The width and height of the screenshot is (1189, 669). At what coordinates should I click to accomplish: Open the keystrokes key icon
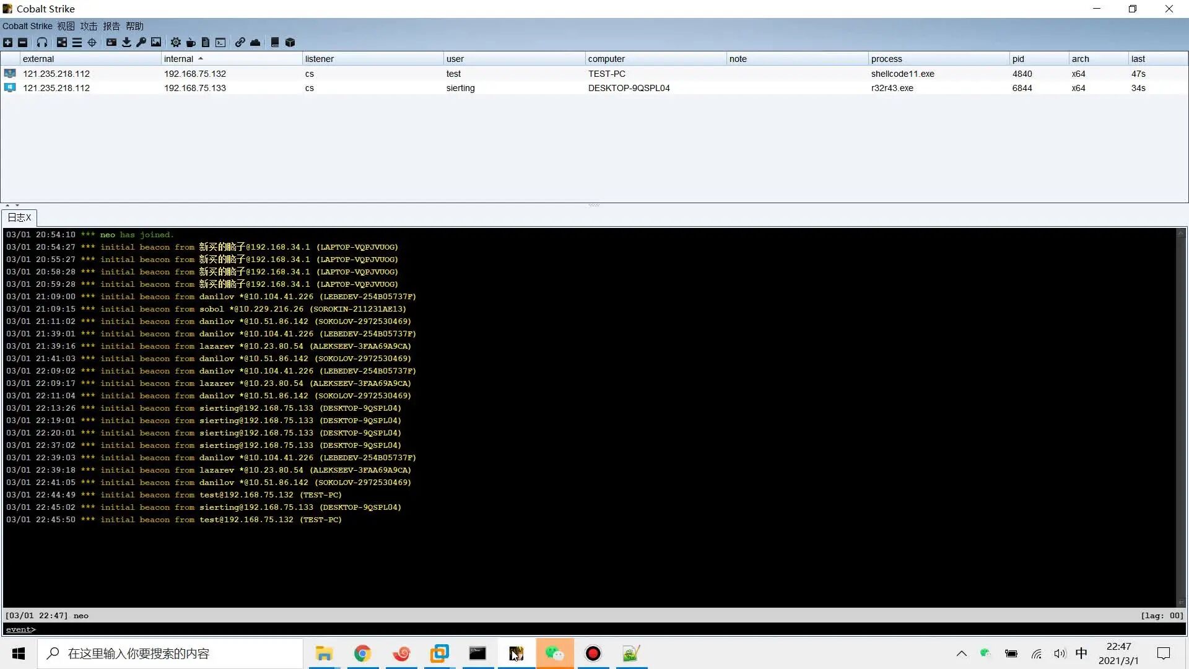(141, 42)
